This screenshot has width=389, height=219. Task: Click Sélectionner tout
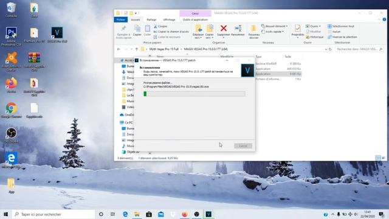click(x=341, y=26)
